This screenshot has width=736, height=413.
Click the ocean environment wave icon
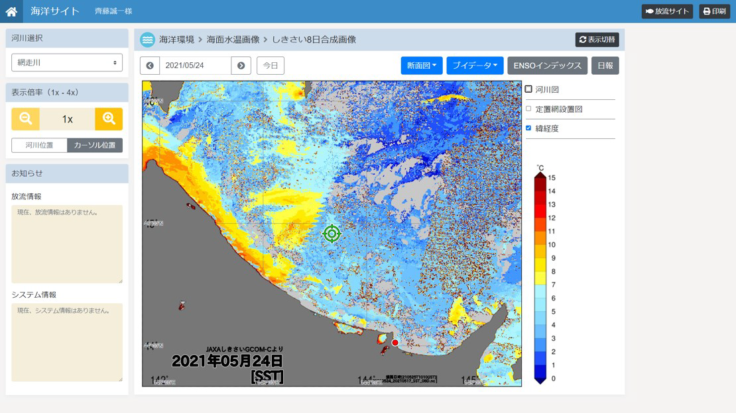(x=147, y=40)
